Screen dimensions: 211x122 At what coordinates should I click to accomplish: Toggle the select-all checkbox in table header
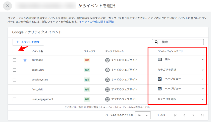[x=15, y=51]
